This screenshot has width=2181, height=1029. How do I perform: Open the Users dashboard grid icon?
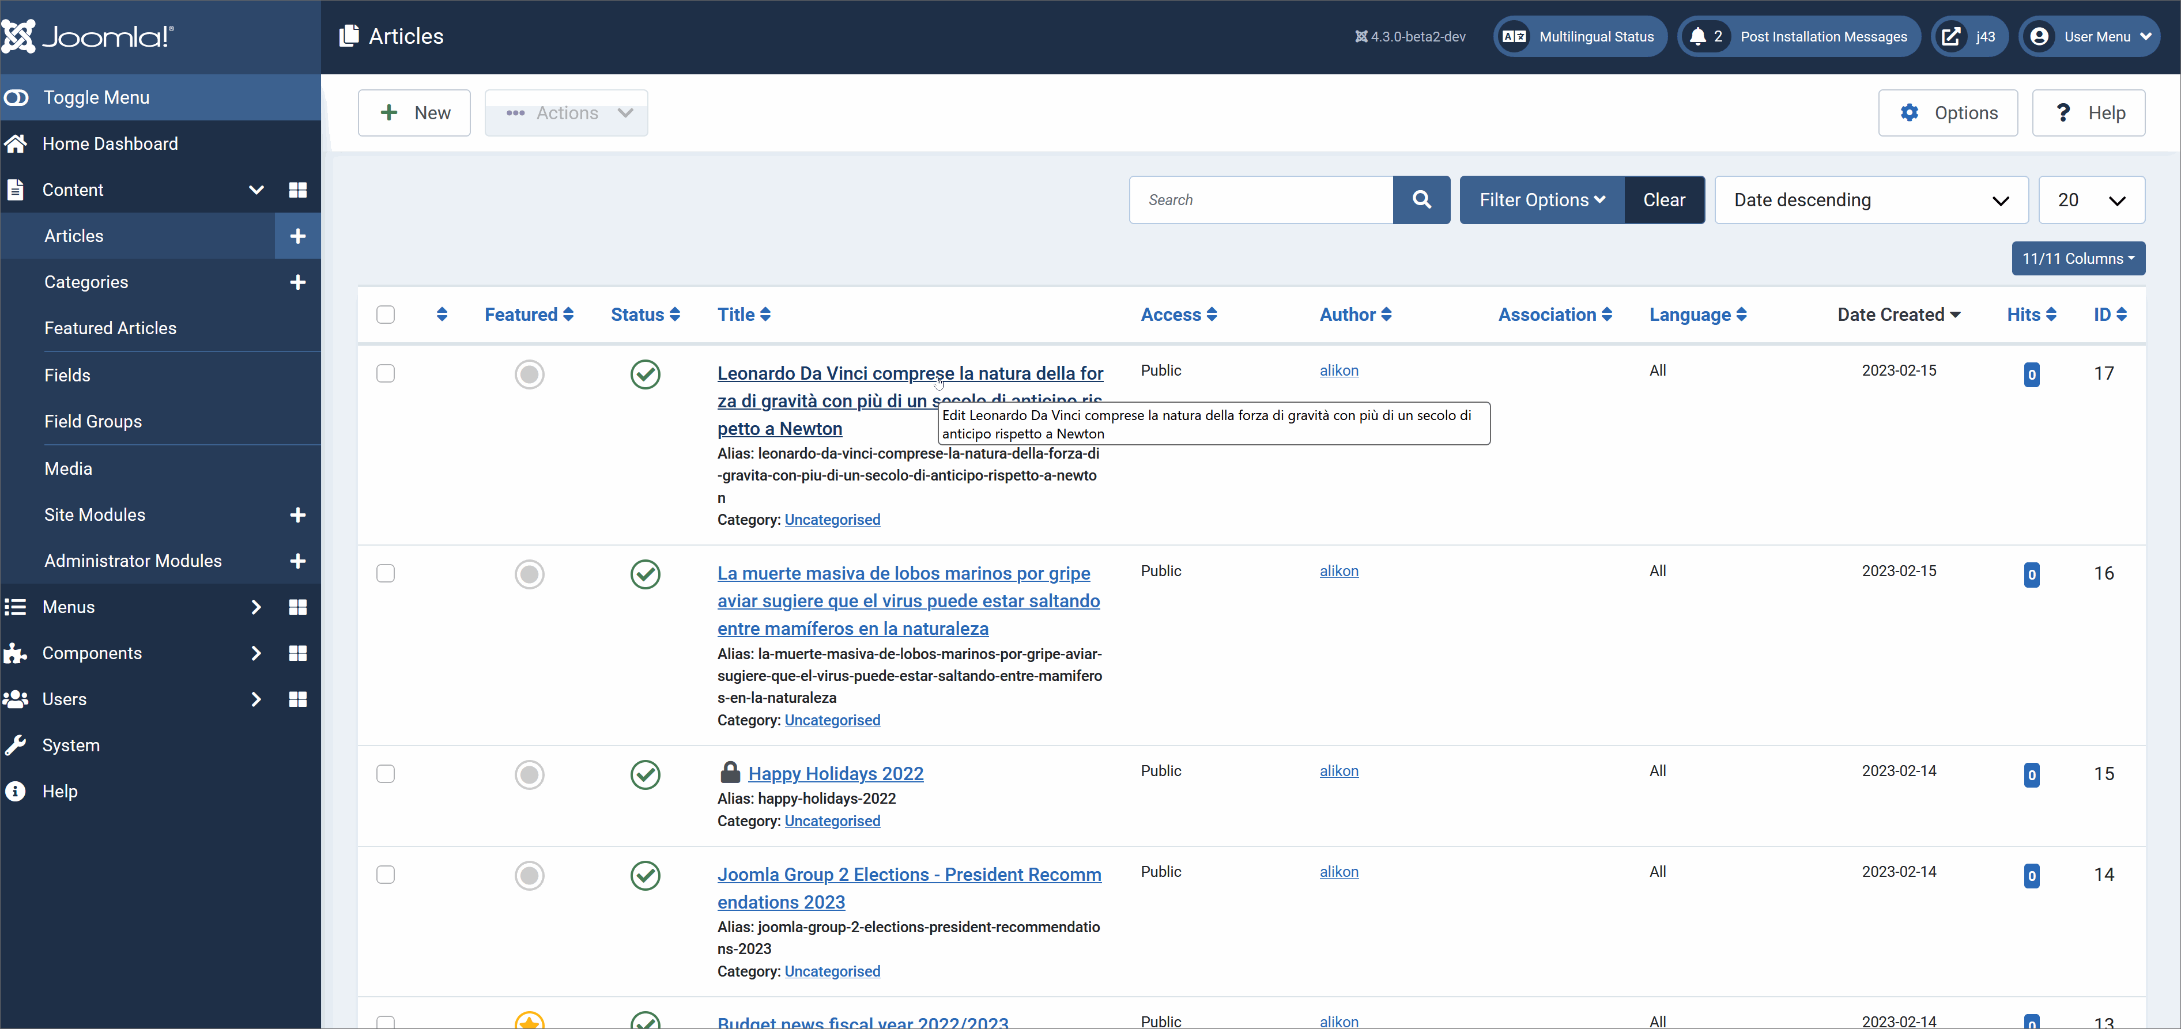point(297,699)
